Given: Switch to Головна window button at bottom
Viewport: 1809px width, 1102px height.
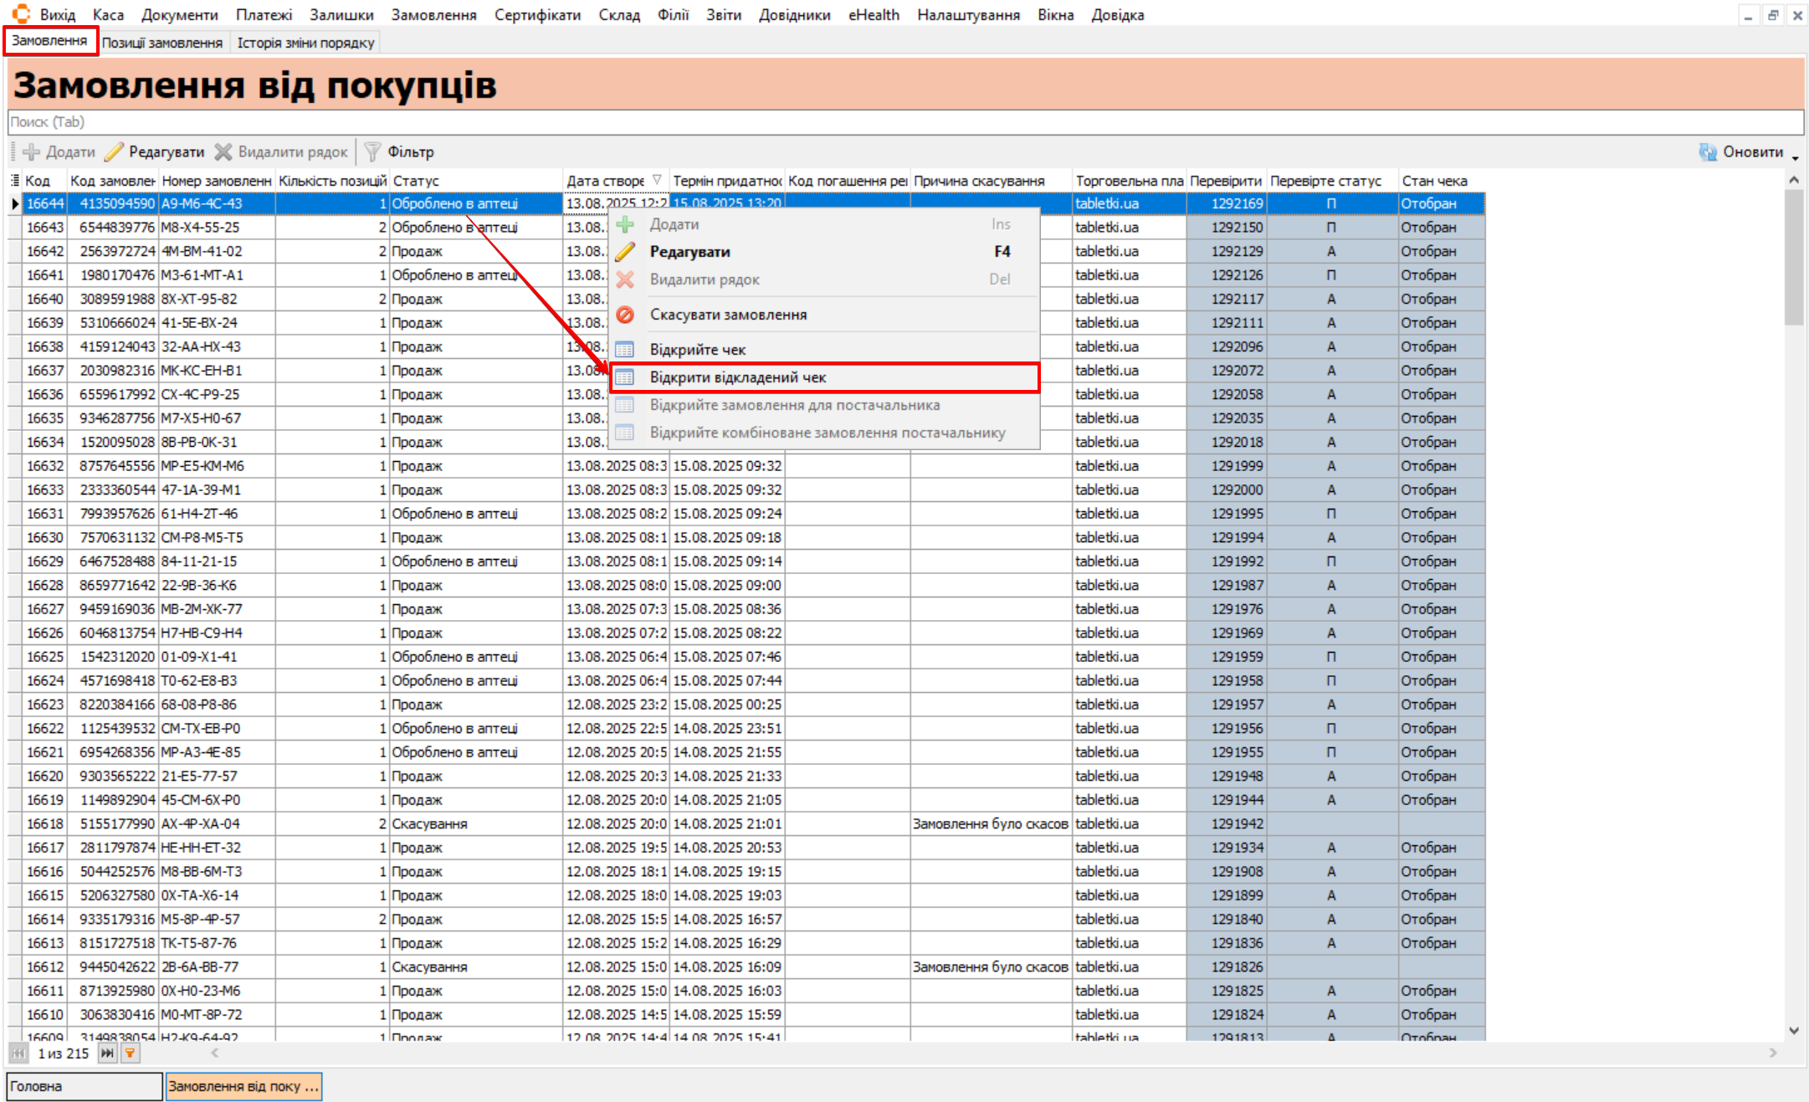Looking at the screenshot, I should 84,1086.
